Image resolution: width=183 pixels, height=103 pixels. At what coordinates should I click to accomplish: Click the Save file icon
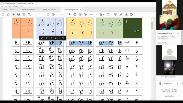3,15
